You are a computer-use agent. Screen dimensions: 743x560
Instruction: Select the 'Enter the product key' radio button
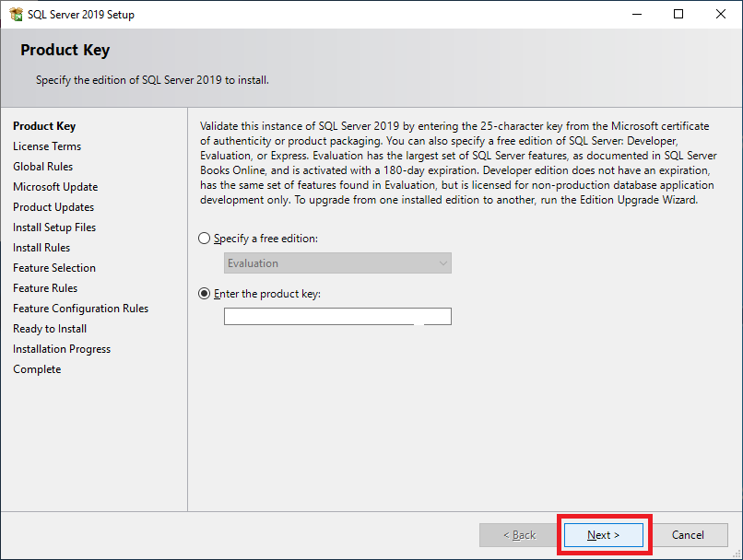point(205,294)
